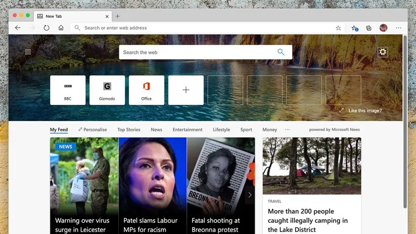This screenshot has width=416, height=234.
Task: Click the user profile avatar
Action: tap(384, 28)
